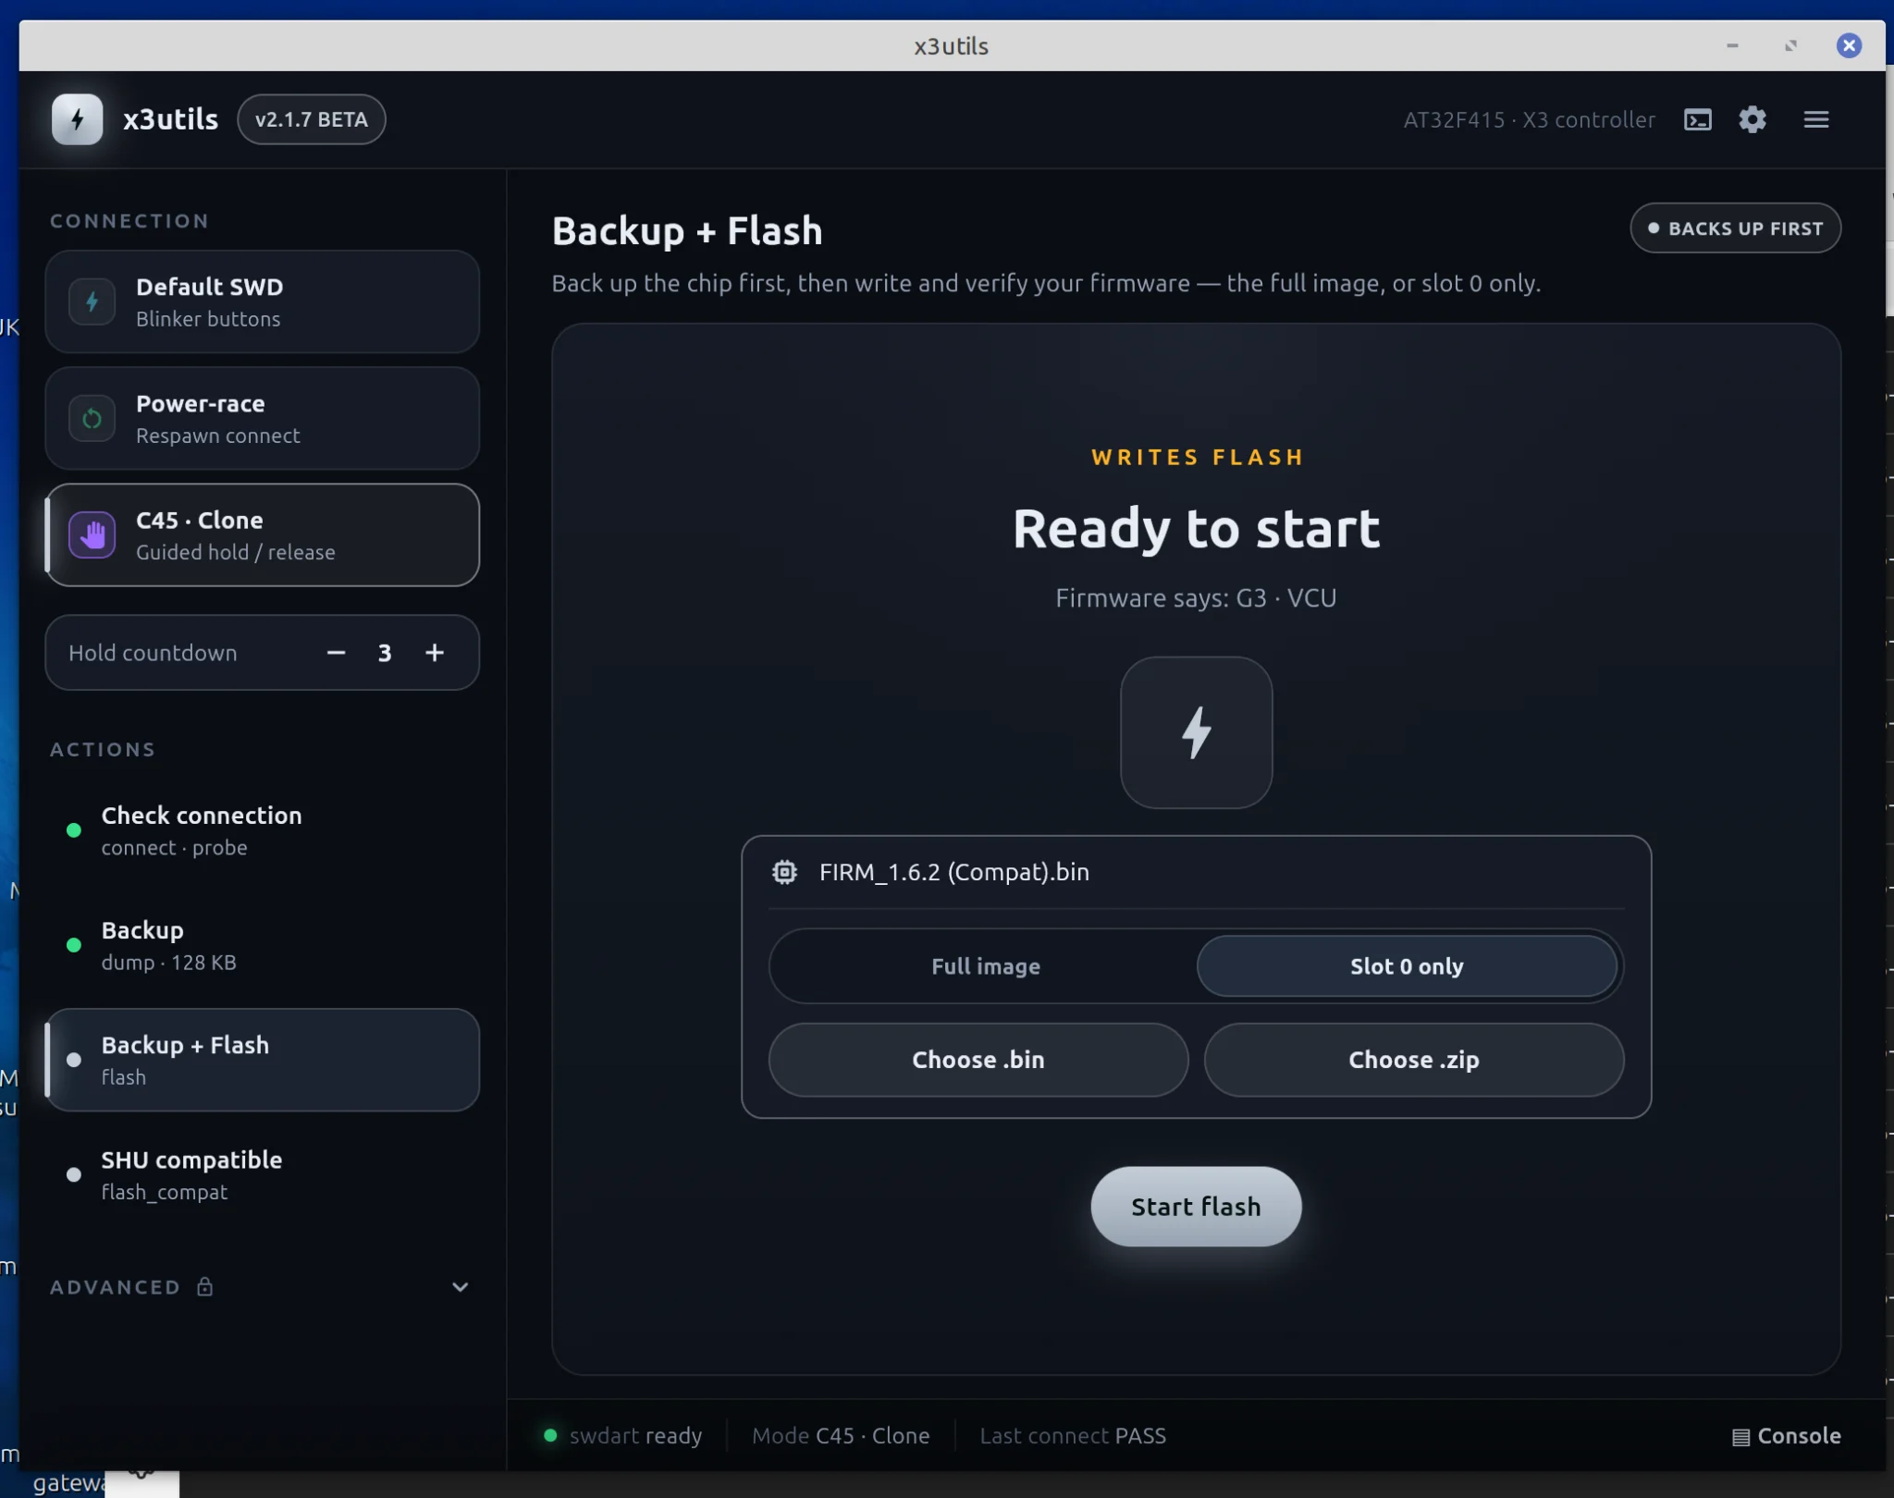The width and height of the screenshot is (1894, 1498).
Task: Click the v2.1.7 BETA version badge
Action: 312,119
